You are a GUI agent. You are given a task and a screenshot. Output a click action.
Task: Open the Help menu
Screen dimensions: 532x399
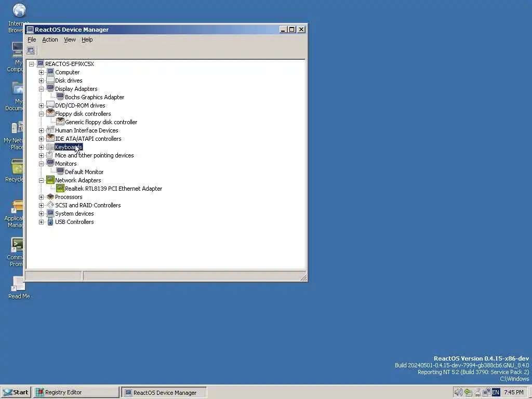tap(87, 39)
